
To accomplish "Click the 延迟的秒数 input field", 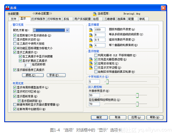I will [27, 65].
